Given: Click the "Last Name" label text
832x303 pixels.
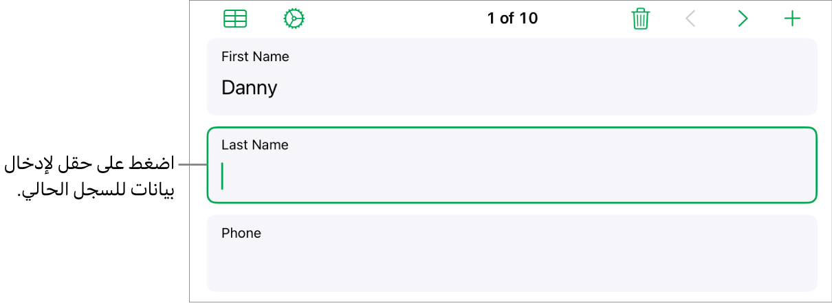Looking at the screenshot, I should coord(254,145).
